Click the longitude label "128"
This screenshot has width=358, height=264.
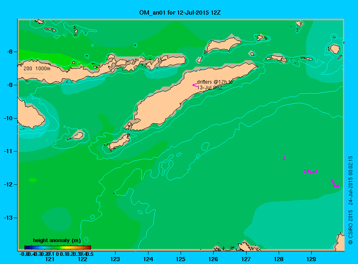279,259
